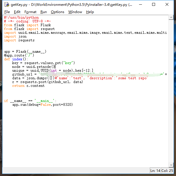Click the 'from flask import request' line
Viewport: 176px width, 176px height.
tap(29, 29)
